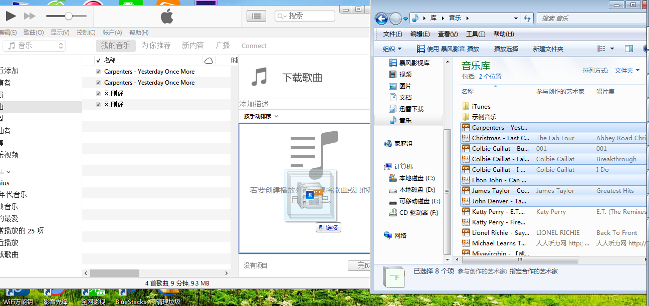The image size is (649, 306).
Task: Open the Explorer address bar history dropdown
Action: pyautogui.click(x=516, y=19)
